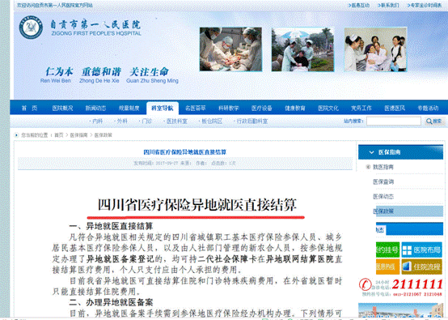This screenshot has width=448, height=320.
Task: Open the 医患互动 top link
Action: [361, 5]
